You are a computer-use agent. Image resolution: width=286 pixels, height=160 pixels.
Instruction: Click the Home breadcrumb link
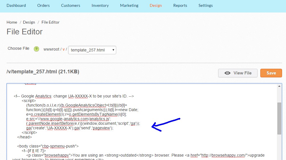click(x=12, y=22)
